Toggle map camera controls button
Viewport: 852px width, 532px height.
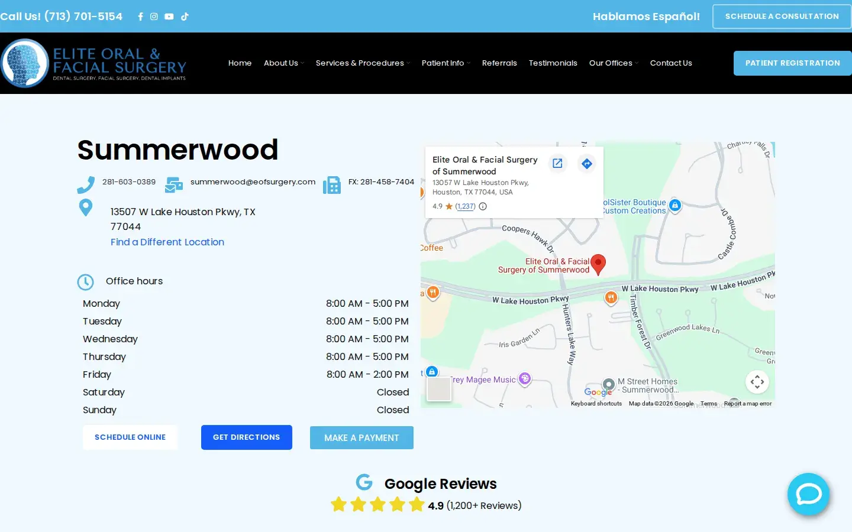(x=757, y=382)
